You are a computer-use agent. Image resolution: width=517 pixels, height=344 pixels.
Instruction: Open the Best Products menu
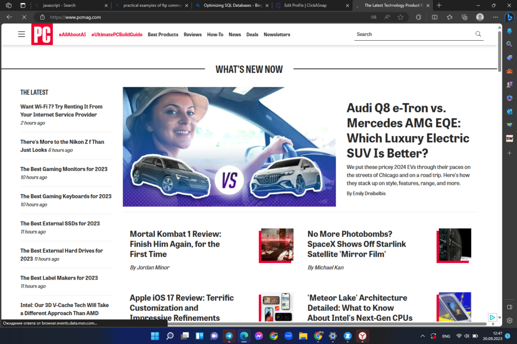pos(163,34)
